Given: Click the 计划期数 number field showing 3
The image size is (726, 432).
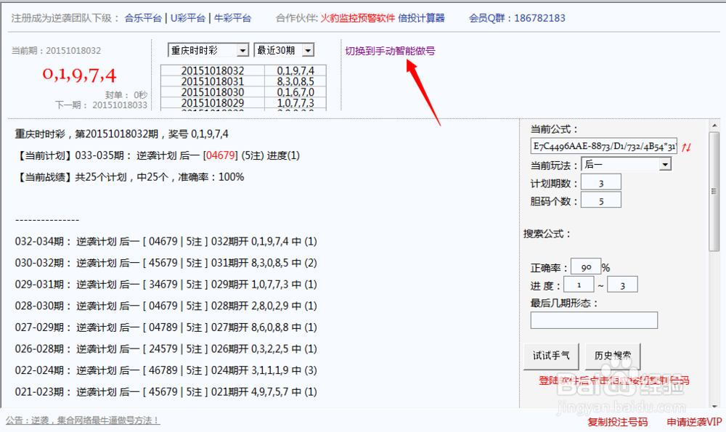Looking at the screenshot, I should 600,182.
